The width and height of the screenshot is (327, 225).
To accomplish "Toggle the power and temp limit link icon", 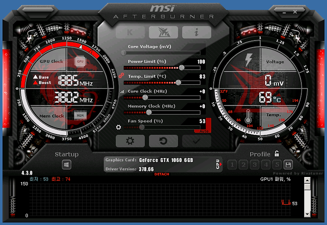I will coord(121,75).
